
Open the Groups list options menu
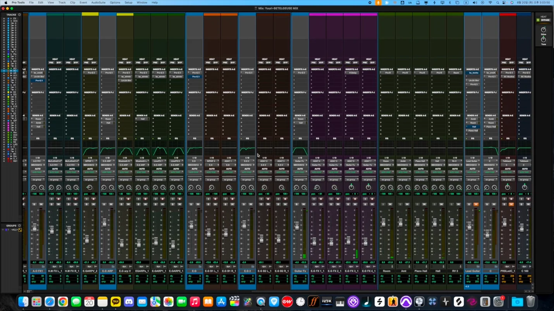(19, 226)
